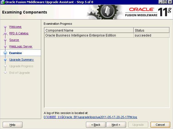
Task: Navigate to WebLogic Server step
Action: [x=21, y=47]
